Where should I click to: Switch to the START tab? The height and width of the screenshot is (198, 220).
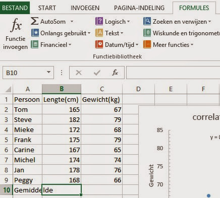pos(47,8)
